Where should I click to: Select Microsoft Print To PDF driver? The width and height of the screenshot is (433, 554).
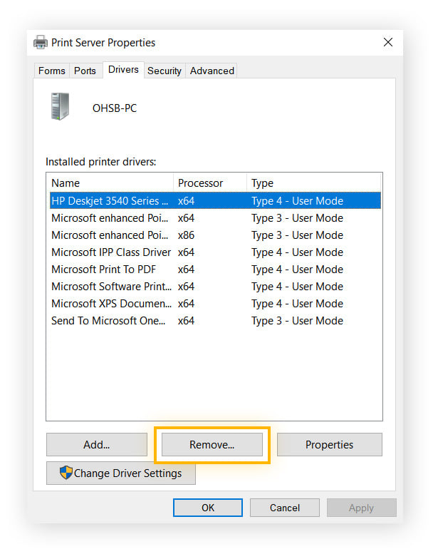click(x=104, y=270)
